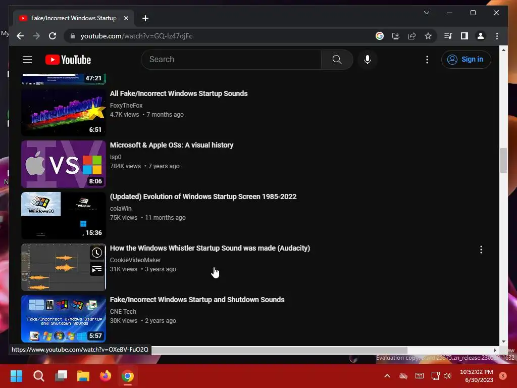Open volume control in system tray

click(447, 376)
